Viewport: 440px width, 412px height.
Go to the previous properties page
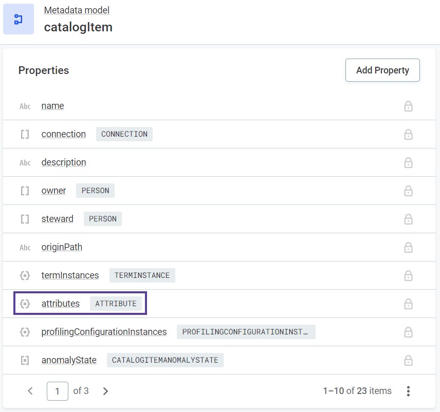(30, 391)
